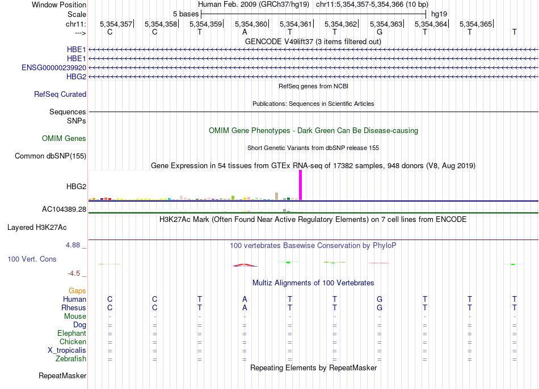Open the Layered H3K27Ac track label
The width and height of the screenshot is (539, 389).
click(x=37, y=227)
